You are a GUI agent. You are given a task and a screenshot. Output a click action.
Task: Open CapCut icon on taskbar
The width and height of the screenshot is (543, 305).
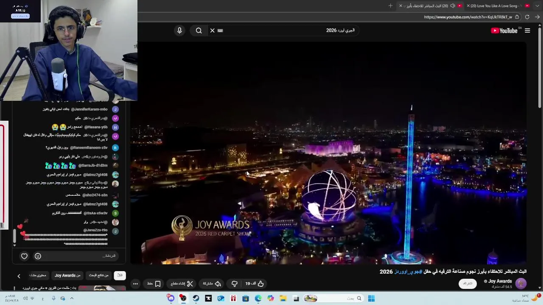(x=208, y=299)
